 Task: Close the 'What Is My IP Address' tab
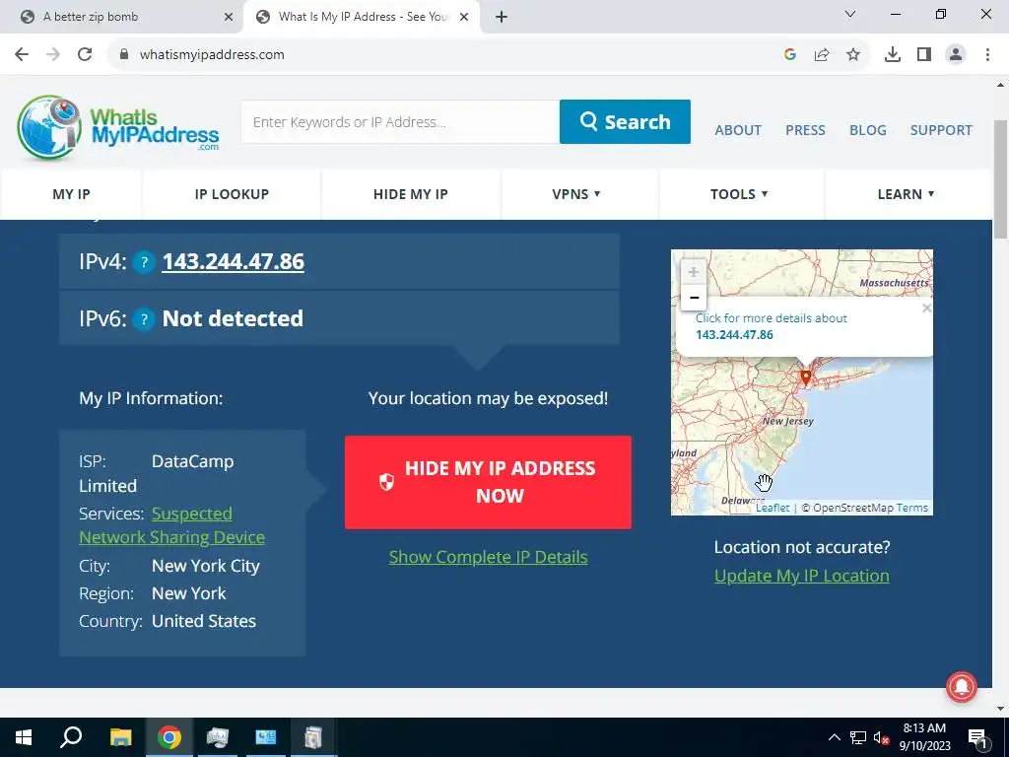[464, 17]
